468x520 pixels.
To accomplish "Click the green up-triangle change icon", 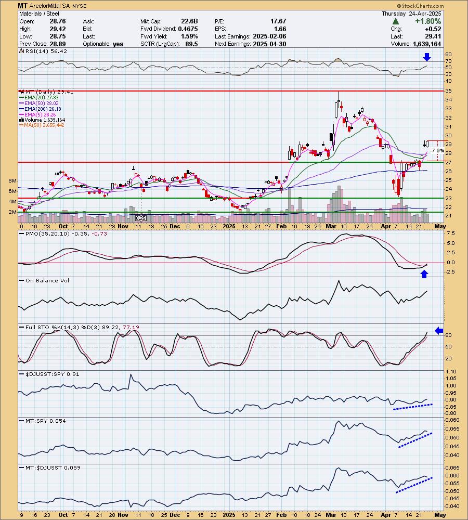I will (395, 21).
